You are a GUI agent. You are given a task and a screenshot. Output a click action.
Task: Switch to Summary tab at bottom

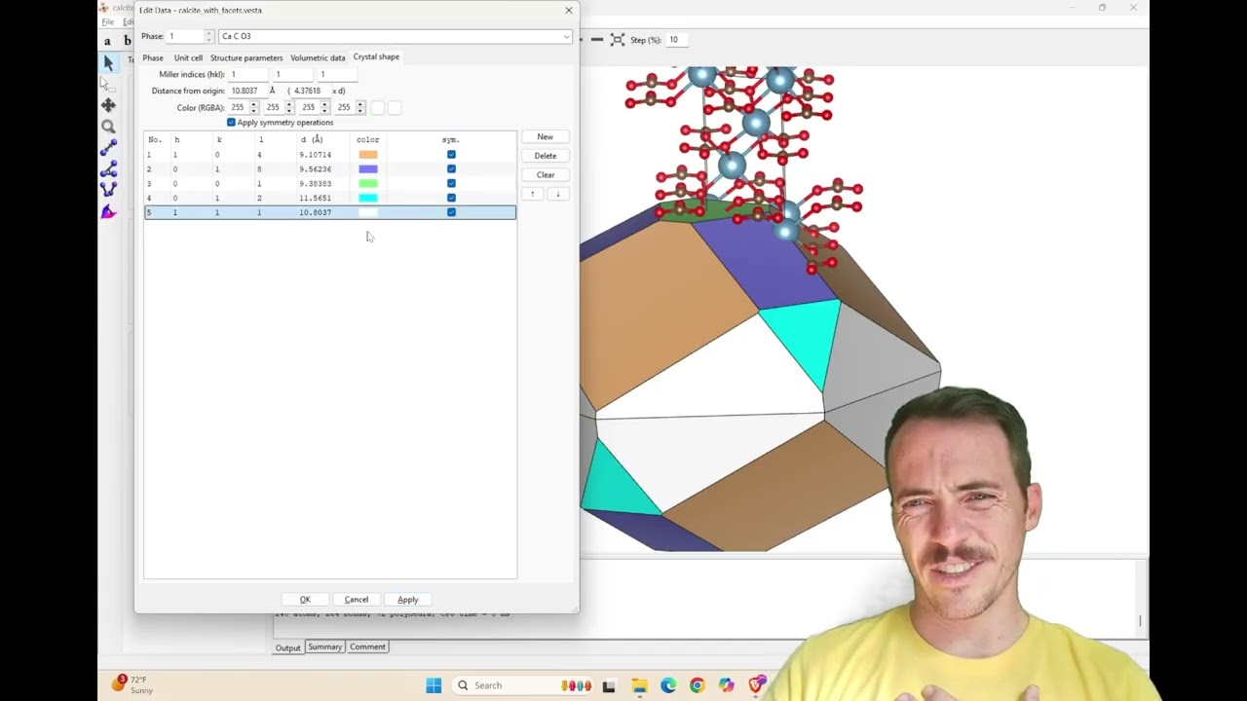point(325,646)
